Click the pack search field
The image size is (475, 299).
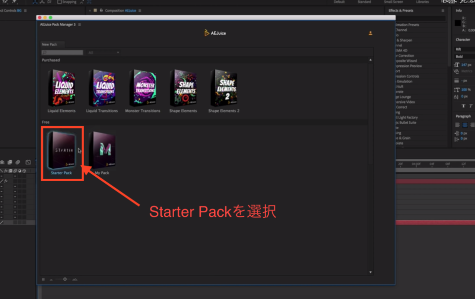[x=62, y=52]
